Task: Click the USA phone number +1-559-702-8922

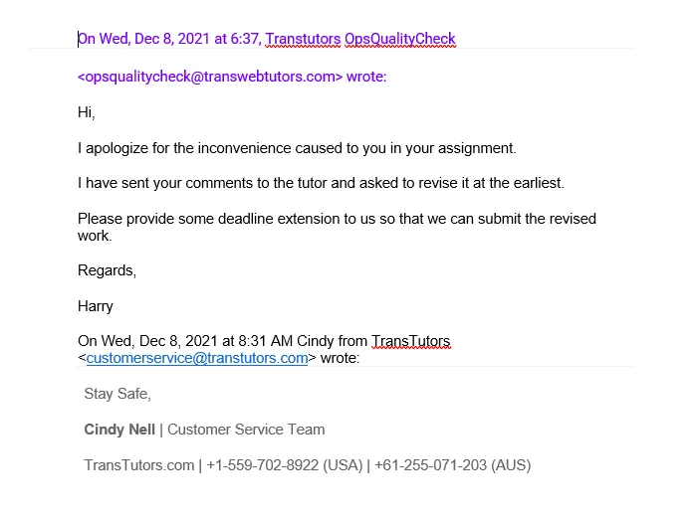Action: pos(264,465)
